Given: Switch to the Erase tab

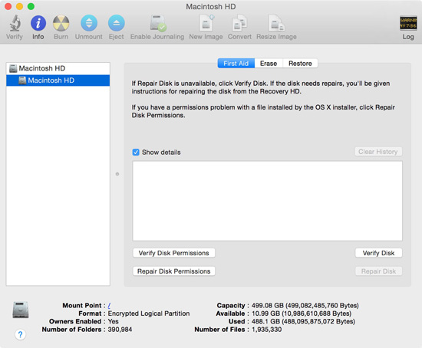Looking at the screenshot, I should (269, 64).
